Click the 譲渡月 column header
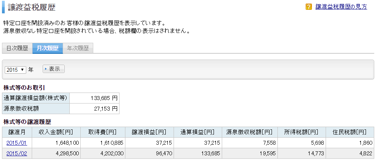The width and height of the screenshot is (375, 160). coord(17,132)
